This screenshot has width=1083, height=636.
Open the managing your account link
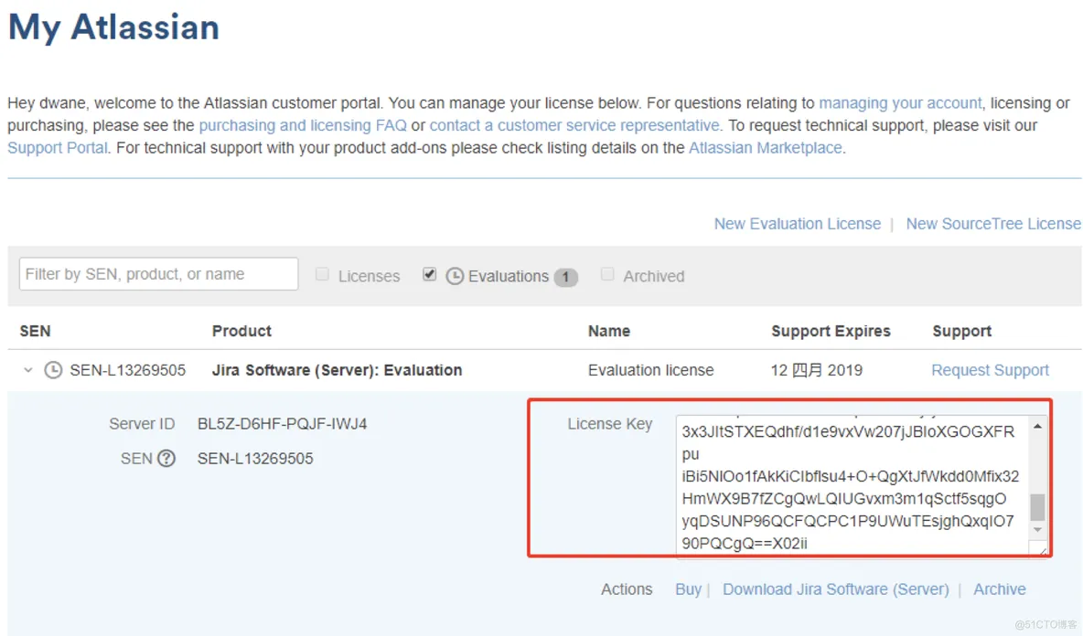coord(900,103)
